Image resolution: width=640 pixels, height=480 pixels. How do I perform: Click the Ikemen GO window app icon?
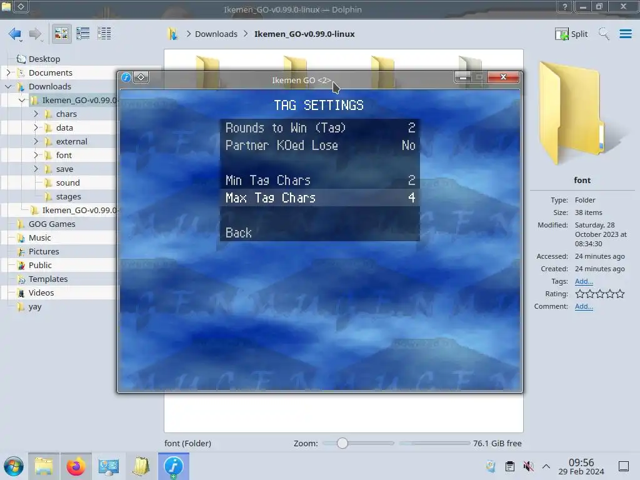click(x=126, y=77)
